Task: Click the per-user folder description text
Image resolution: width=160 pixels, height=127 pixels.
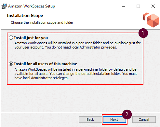Action: [77, 45]
